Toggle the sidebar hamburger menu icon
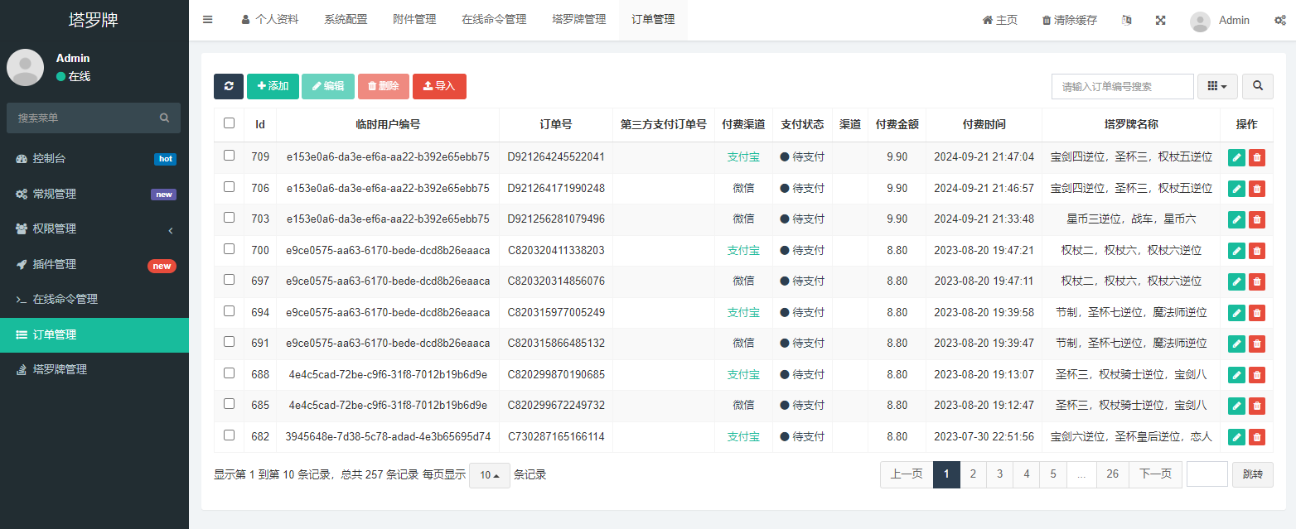This screenshot has height=529, width=1296. point(207,20)
